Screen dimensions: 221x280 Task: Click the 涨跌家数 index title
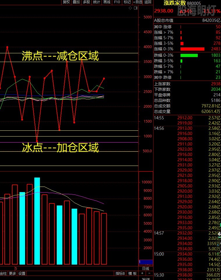click(174, 3)
